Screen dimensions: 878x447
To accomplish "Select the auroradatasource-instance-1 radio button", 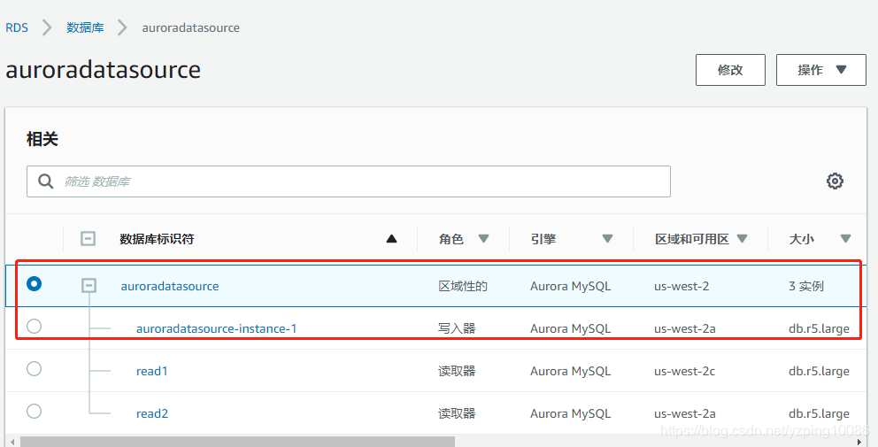I will pos(35,326).
